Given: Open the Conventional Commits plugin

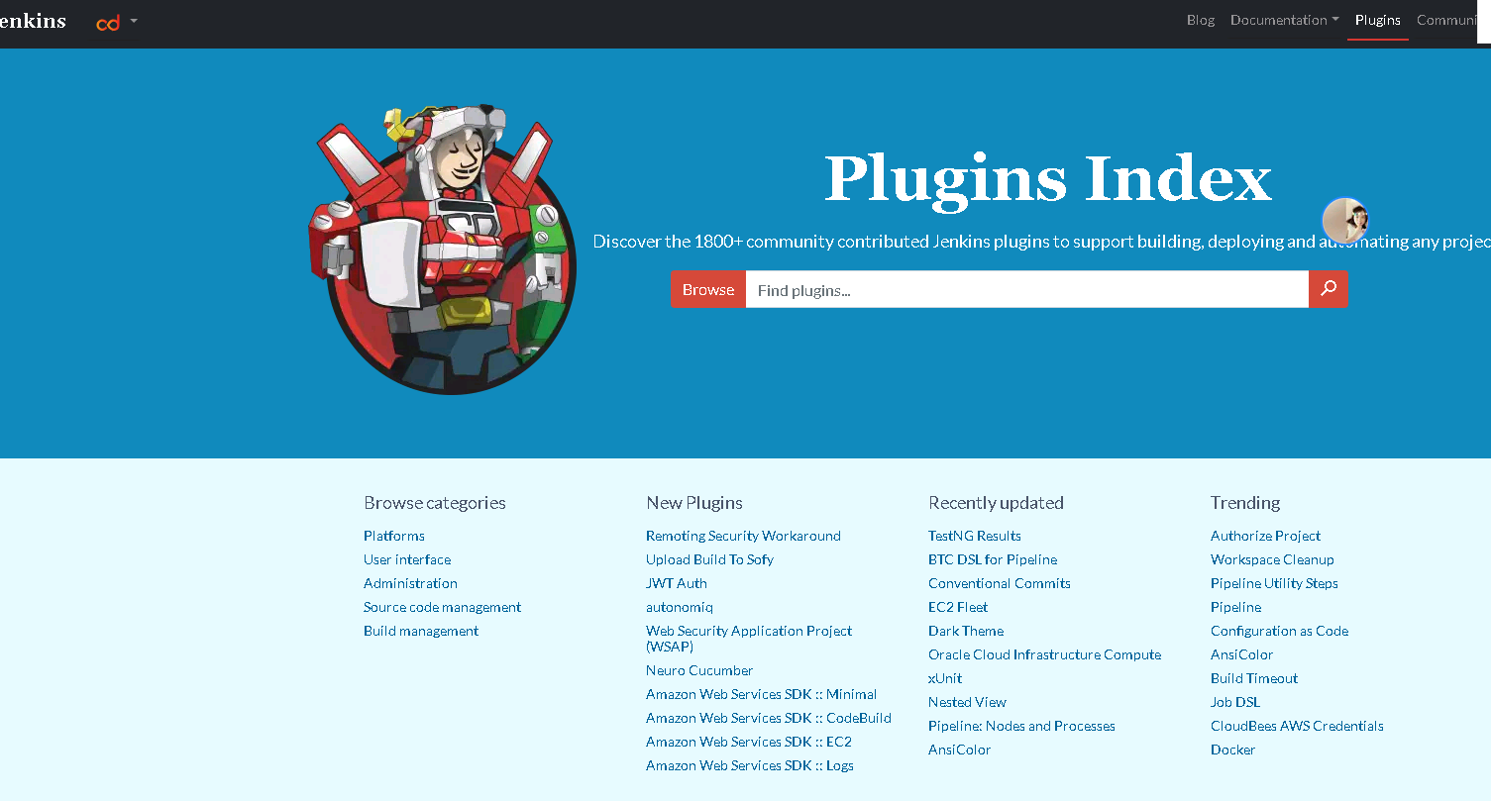Looking at the screenshot, I should (1000, 583).
